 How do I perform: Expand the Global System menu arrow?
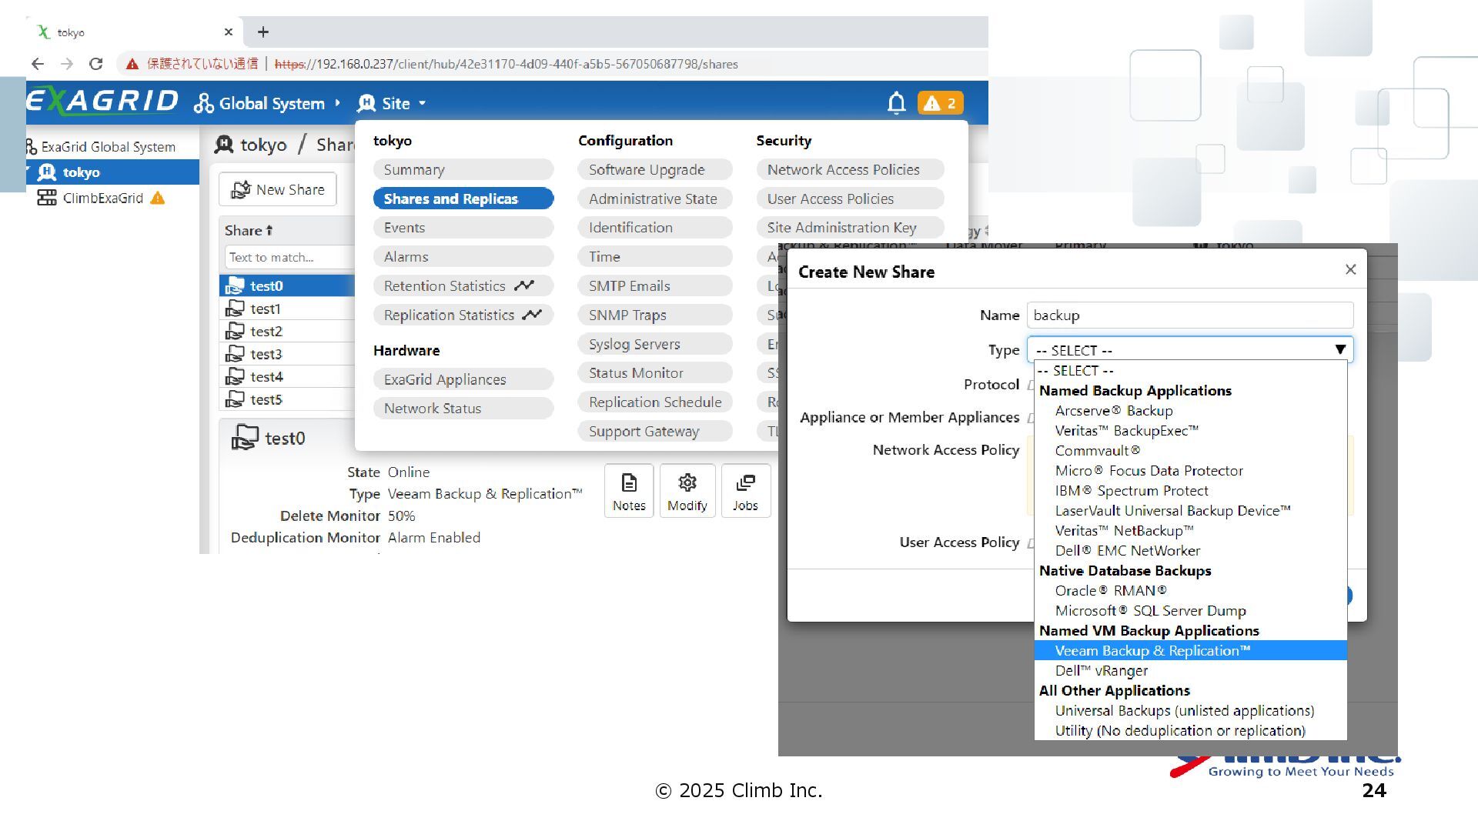coord(338,103)
